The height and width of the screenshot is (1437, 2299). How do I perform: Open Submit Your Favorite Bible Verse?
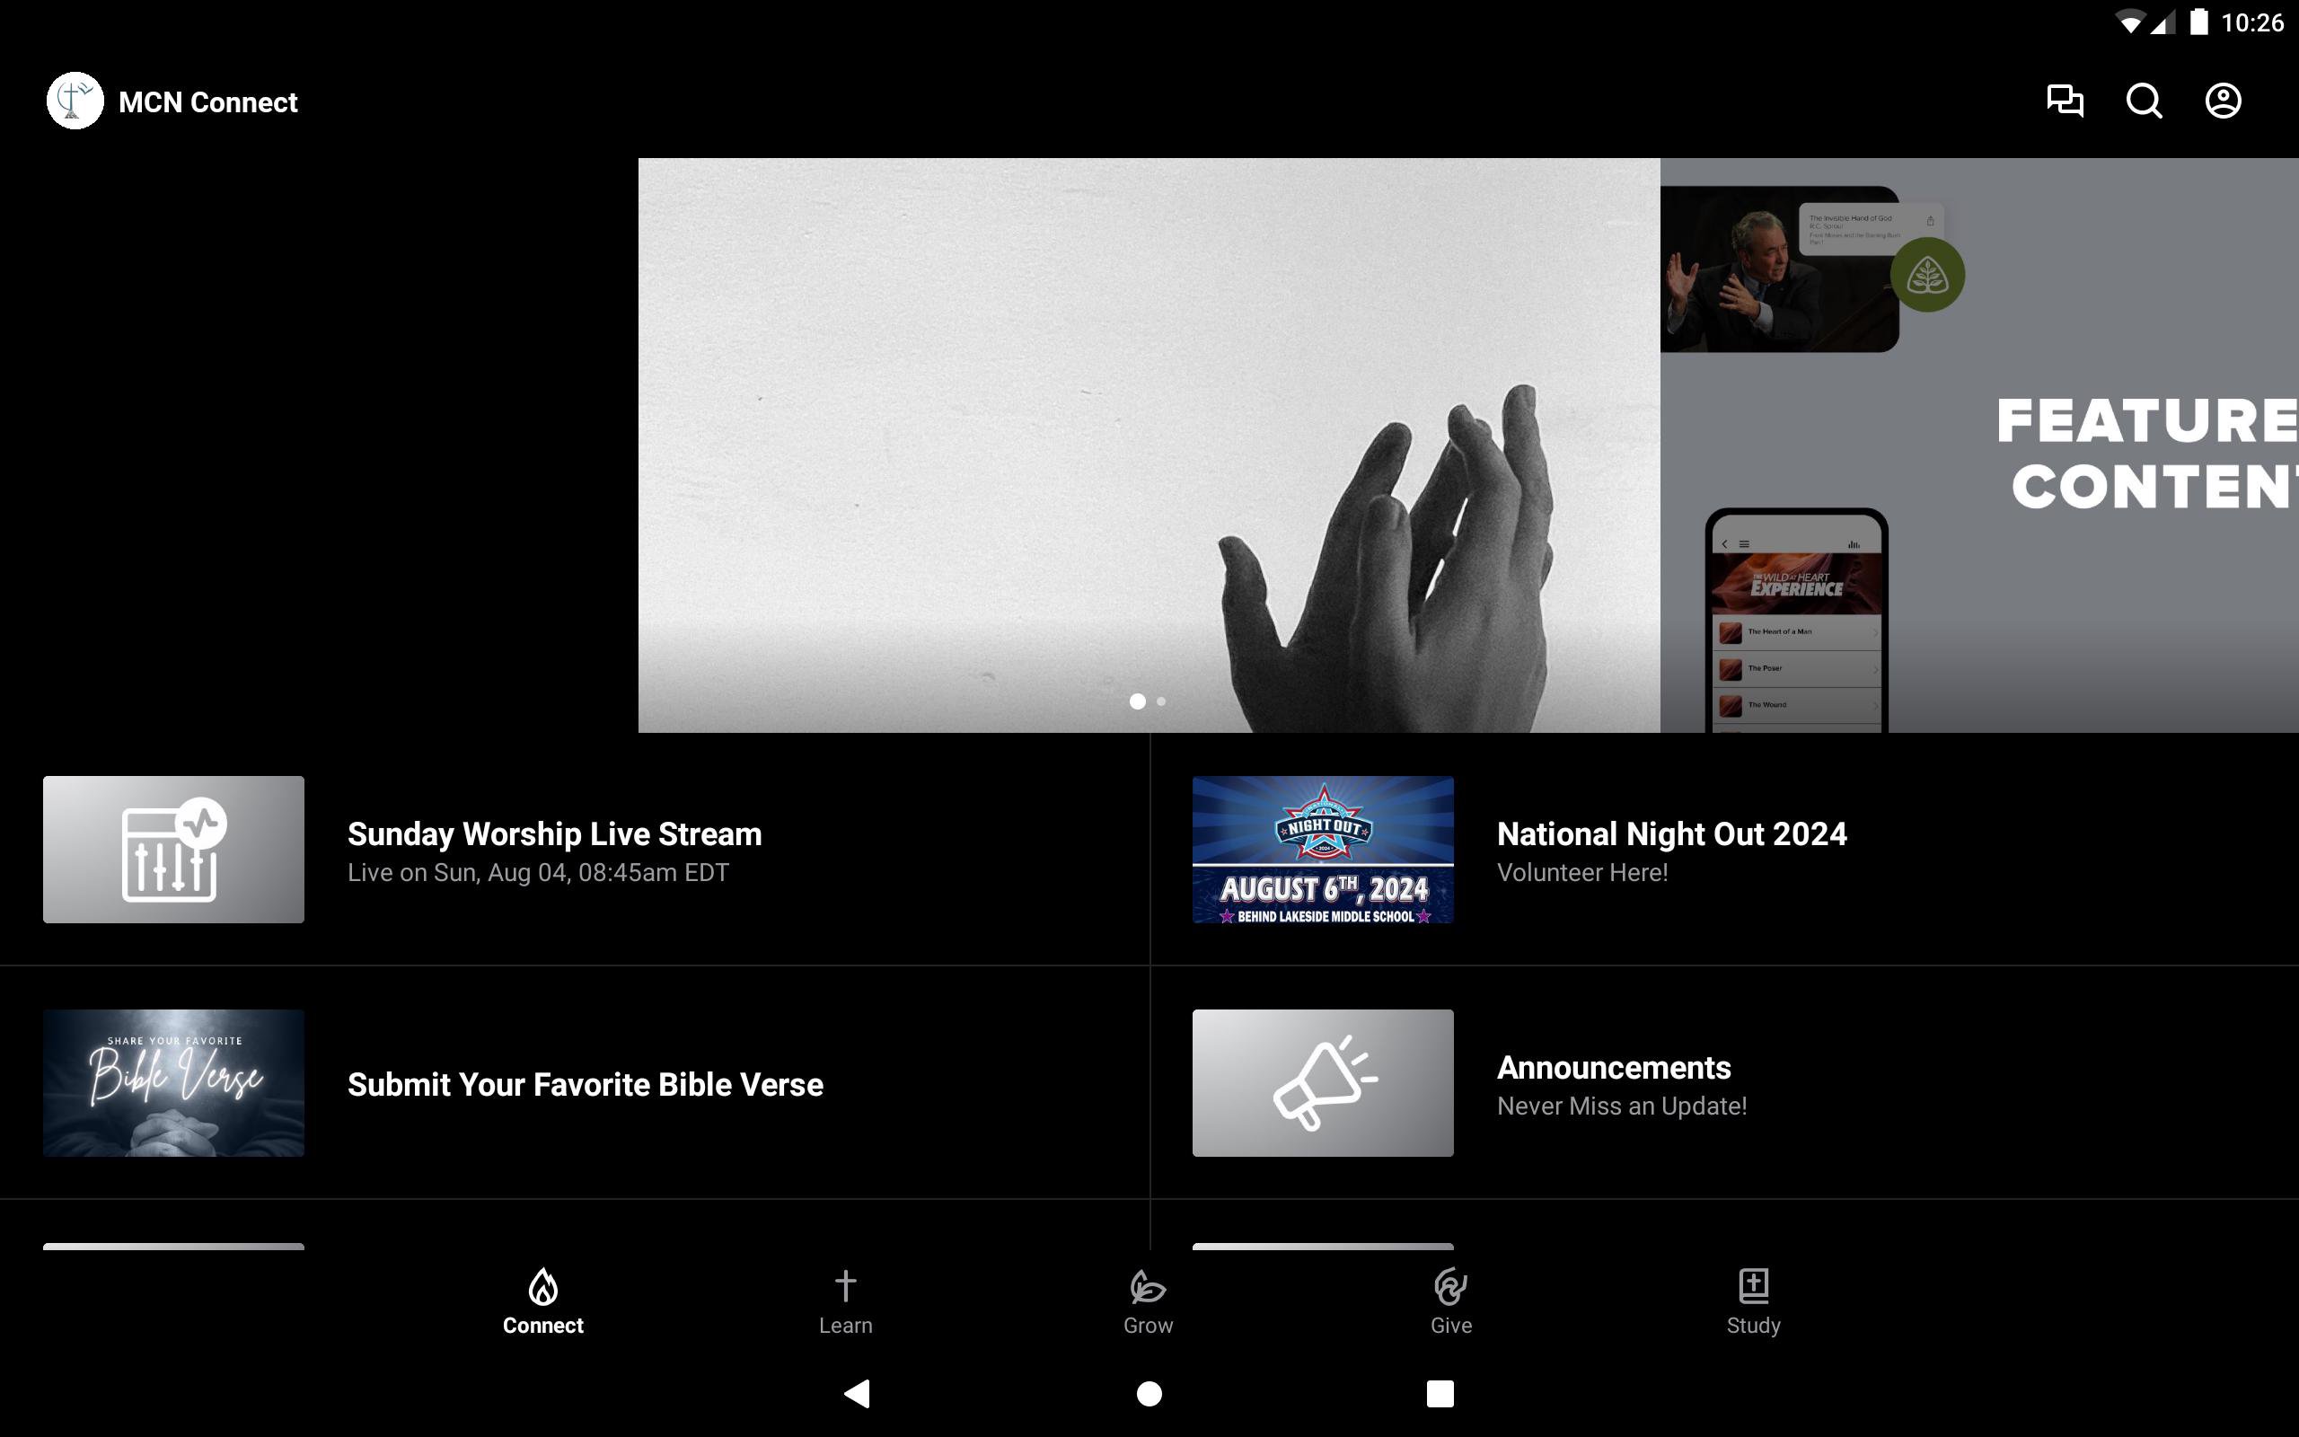click(x=586, y=1084)
